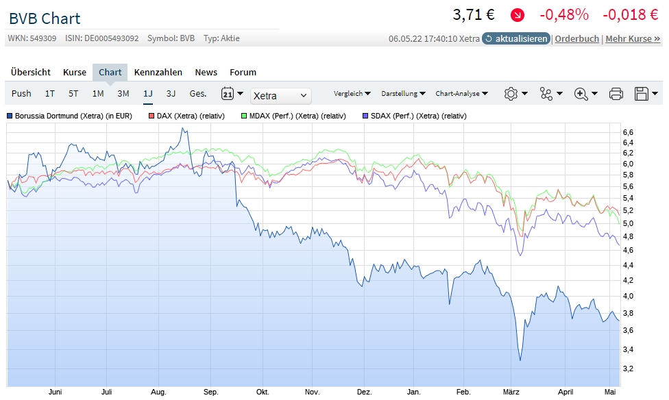Expand the Darstellung dropdown
Viewport: 669px width, 400px height.
[403, 94]
